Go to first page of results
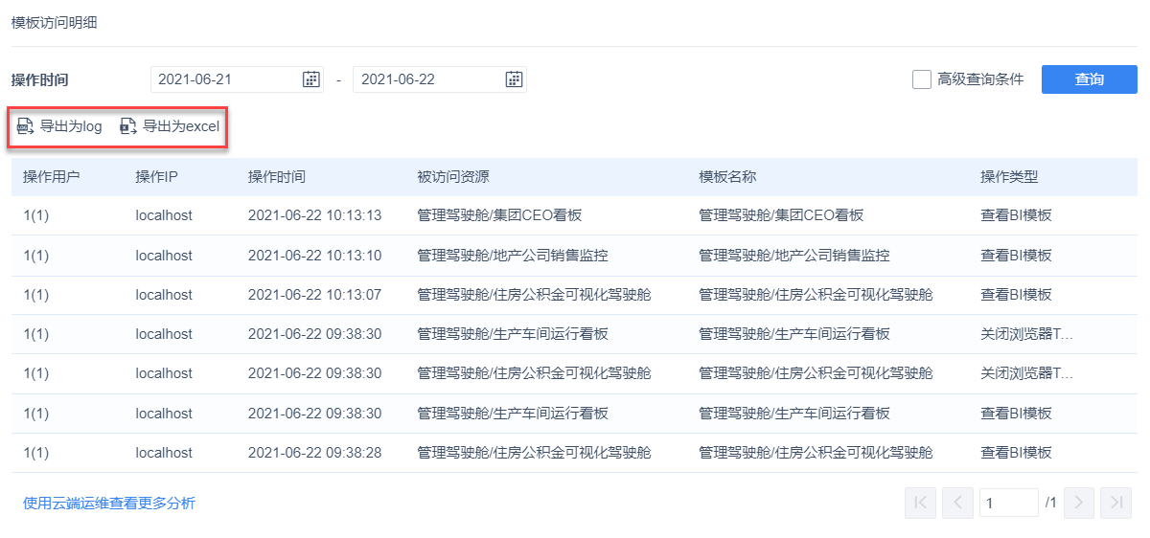The width and height of the screenshot is (1150, 538). tap(920, 503)
